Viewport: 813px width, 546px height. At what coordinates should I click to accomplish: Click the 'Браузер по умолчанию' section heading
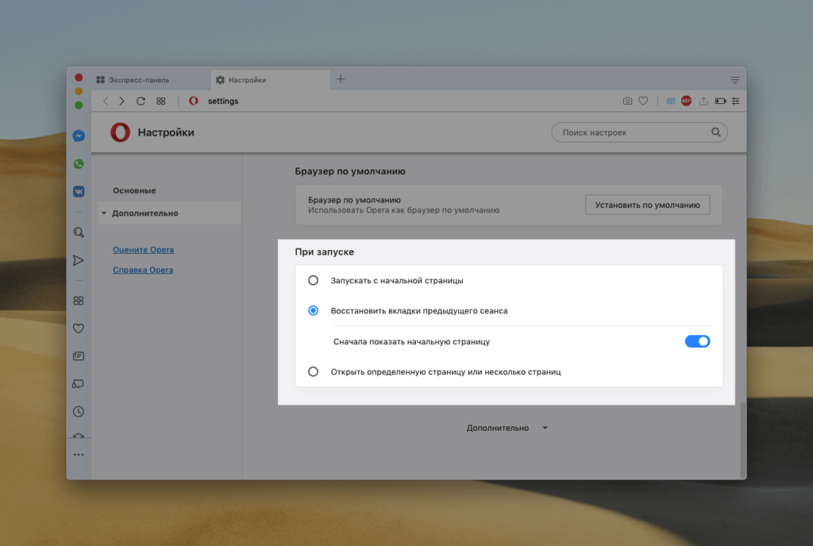pyautogui.click(x=350, y=171)
